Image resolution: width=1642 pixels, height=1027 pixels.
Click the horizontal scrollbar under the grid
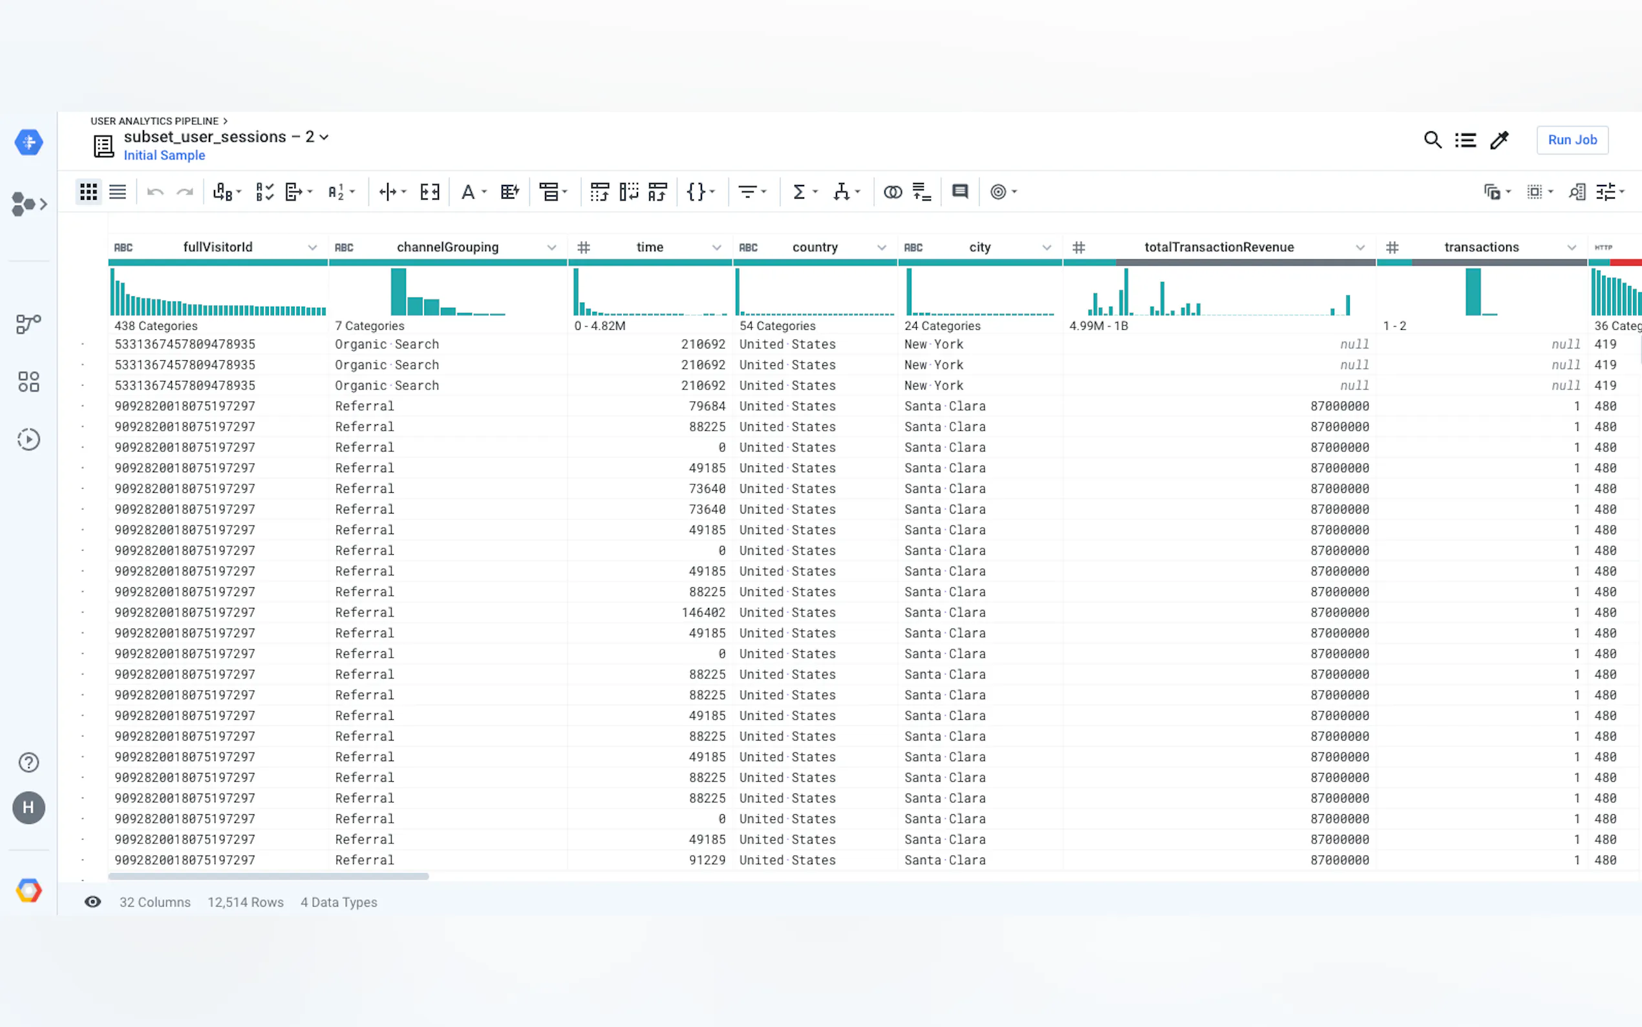coord(268,876)
